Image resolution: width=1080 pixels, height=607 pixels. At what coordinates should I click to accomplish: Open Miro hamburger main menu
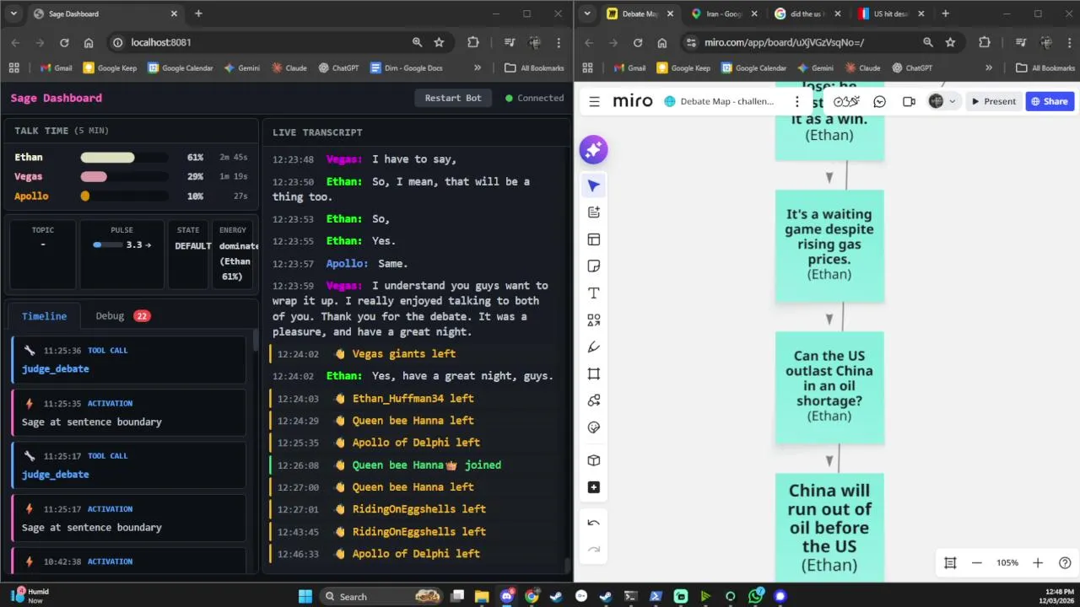(594, 101)
